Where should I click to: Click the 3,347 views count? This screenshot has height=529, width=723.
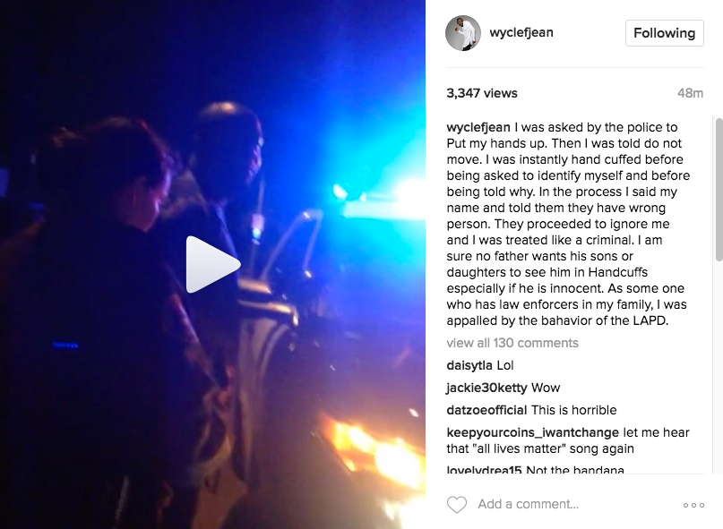(482, 93)
